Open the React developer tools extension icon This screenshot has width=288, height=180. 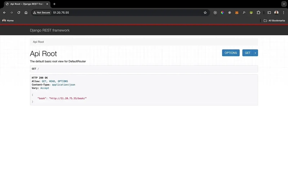pyautogui.click(x=230, y=13)
